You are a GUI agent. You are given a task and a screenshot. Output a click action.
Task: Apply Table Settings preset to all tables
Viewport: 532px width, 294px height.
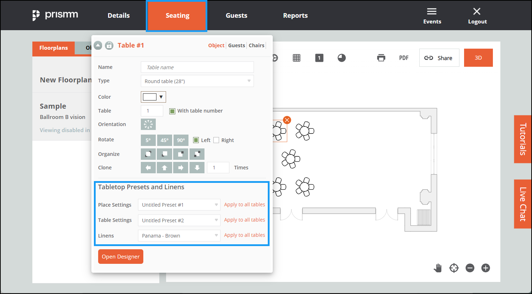(244, 220)
